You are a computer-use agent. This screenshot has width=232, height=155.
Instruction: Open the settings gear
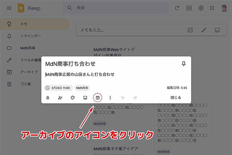pos(201,8)
